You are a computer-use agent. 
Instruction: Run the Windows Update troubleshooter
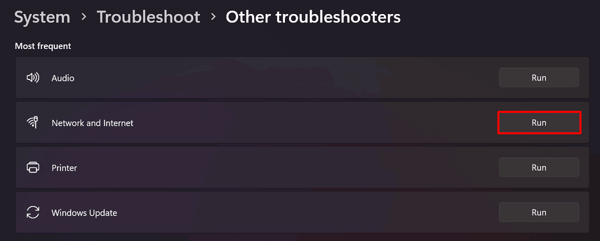tap(539, 212)
